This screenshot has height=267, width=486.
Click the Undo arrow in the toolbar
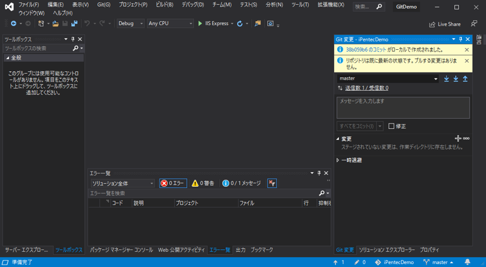(87, 23)
